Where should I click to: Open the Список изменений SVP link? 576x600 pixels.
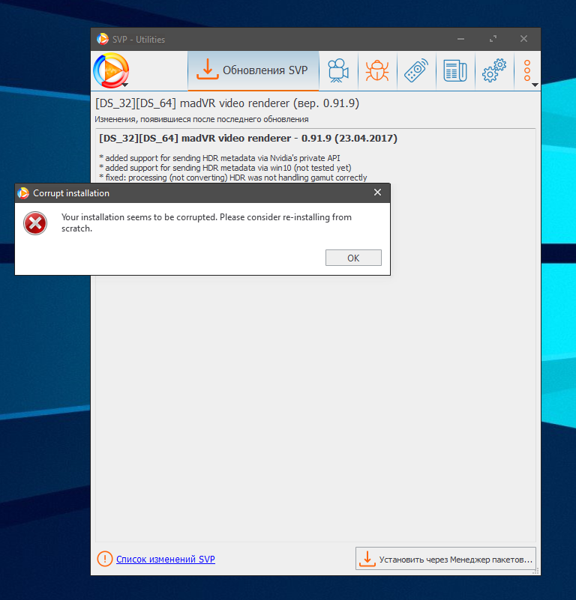pos(165,560)
